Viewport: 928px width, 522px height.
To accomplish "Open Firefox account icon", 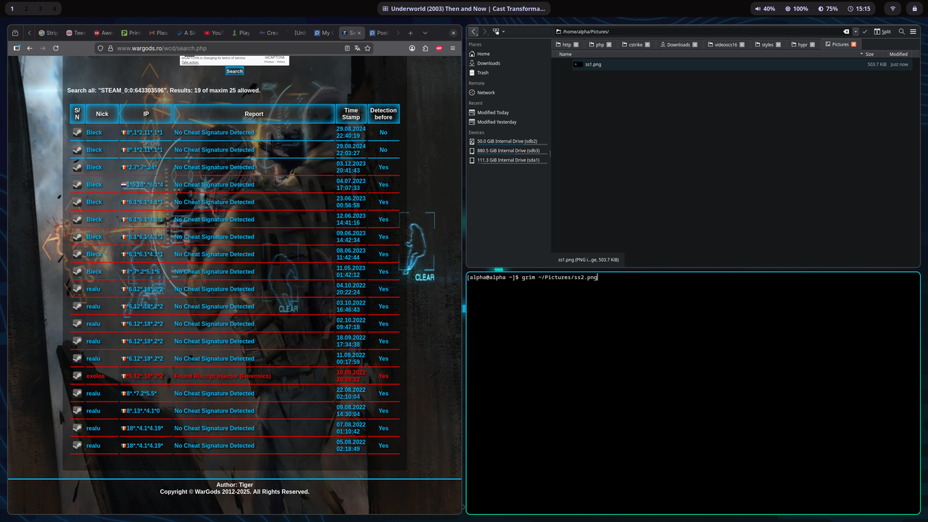I will (412, 48).
